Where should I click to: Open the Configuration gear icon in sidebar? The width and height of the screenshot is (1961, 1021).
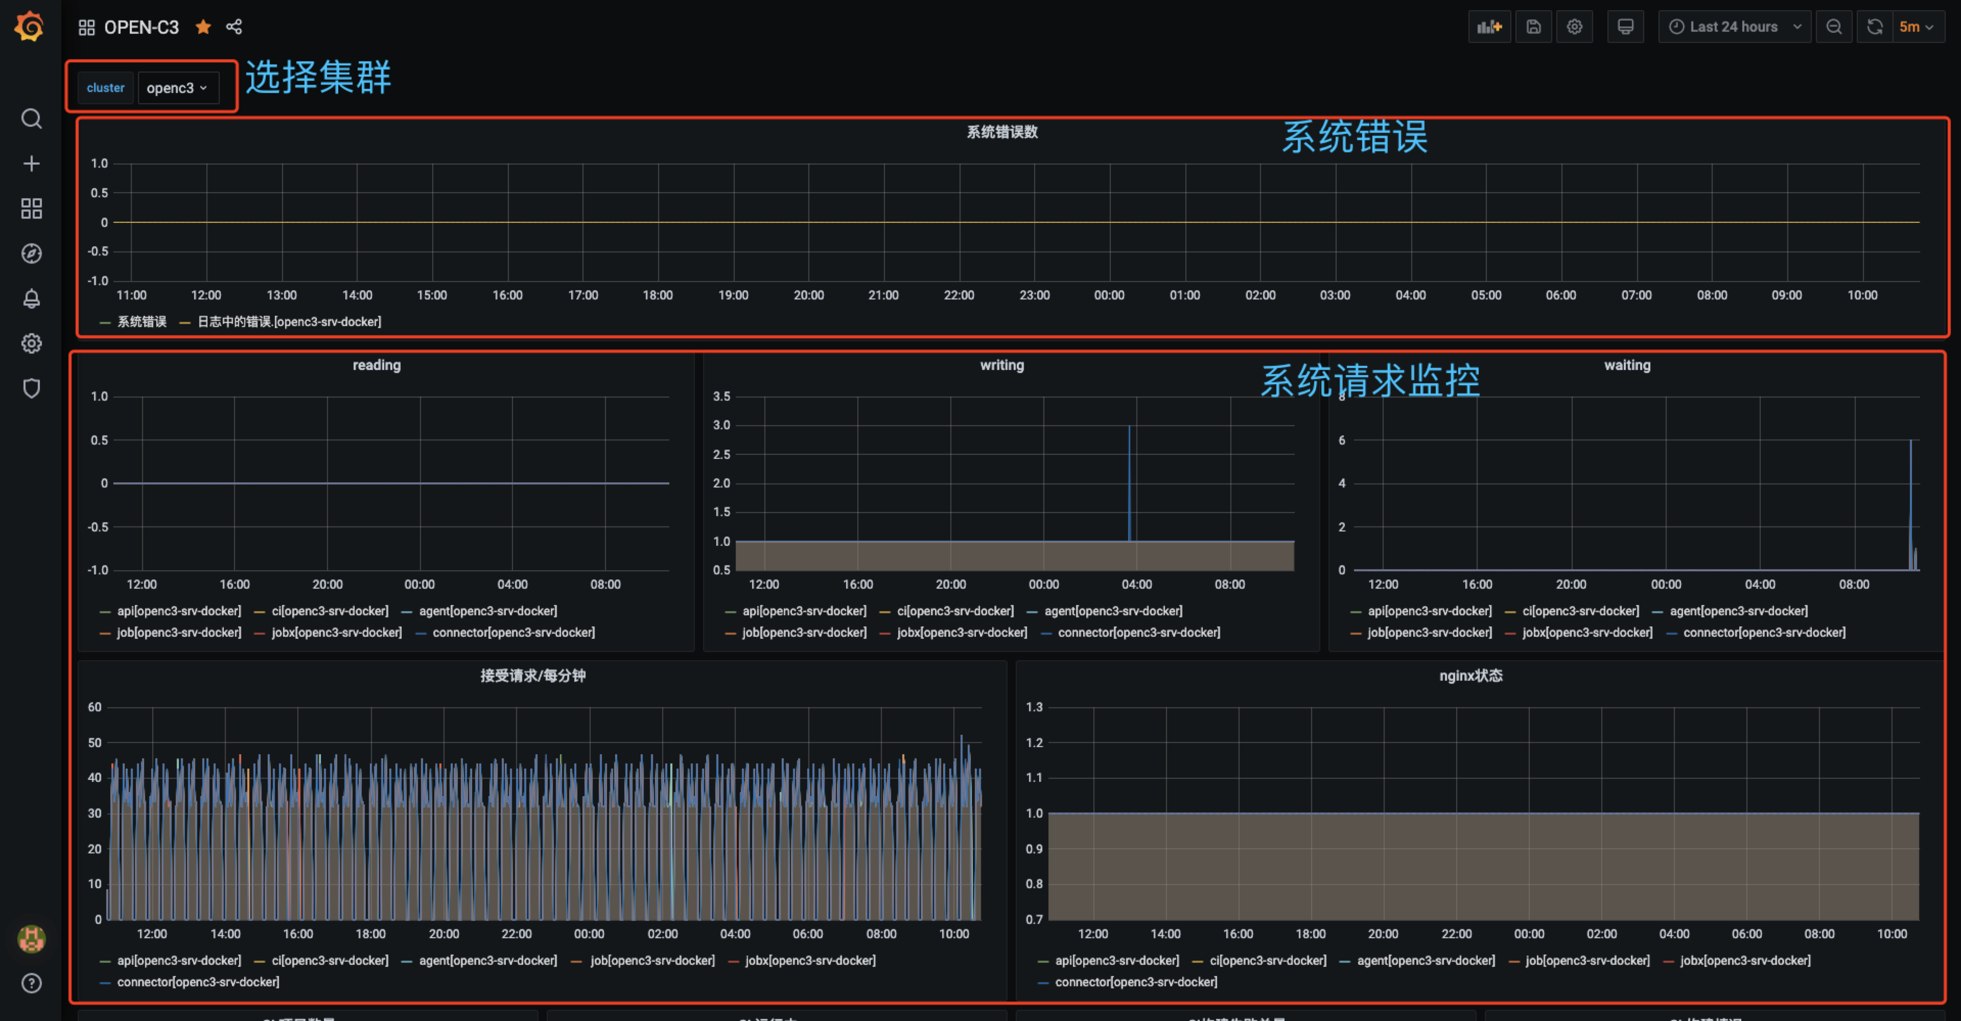click(x=31, y=343)
